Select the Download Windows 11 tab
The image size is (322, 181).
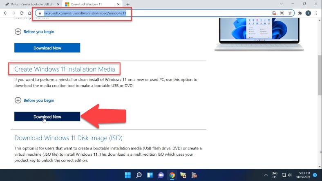pyautogui.click(x=92, y=4)
